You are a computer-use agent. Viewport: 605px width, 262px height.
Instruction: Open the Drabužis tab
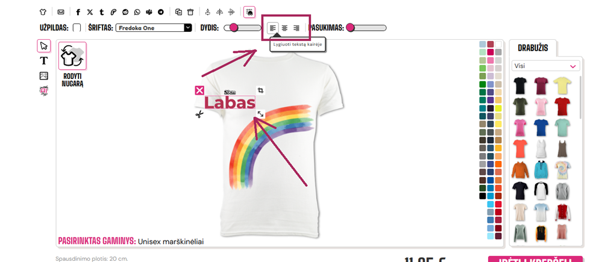point(533,49)
